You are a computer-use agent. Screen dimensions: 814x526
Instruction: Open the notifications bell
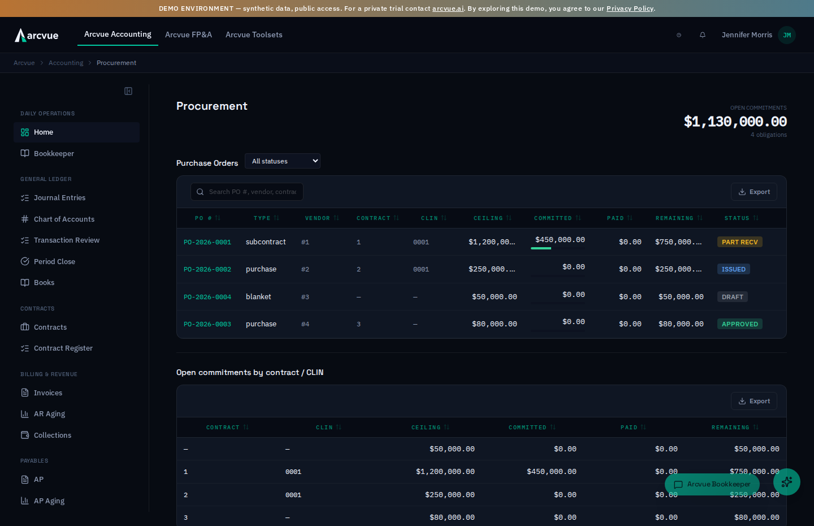703,35
